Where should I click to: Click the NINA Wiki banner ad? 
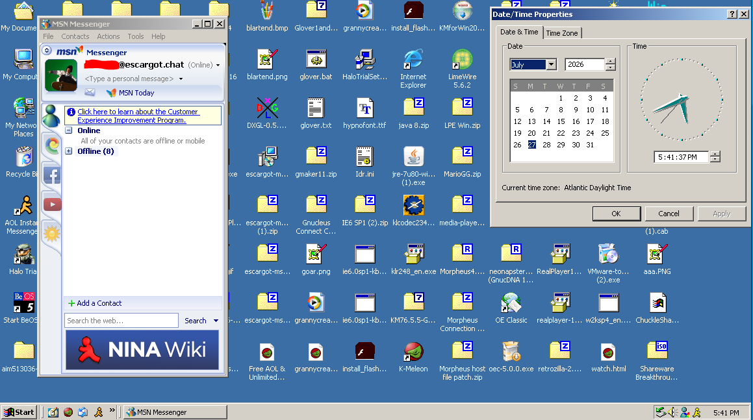142,350
